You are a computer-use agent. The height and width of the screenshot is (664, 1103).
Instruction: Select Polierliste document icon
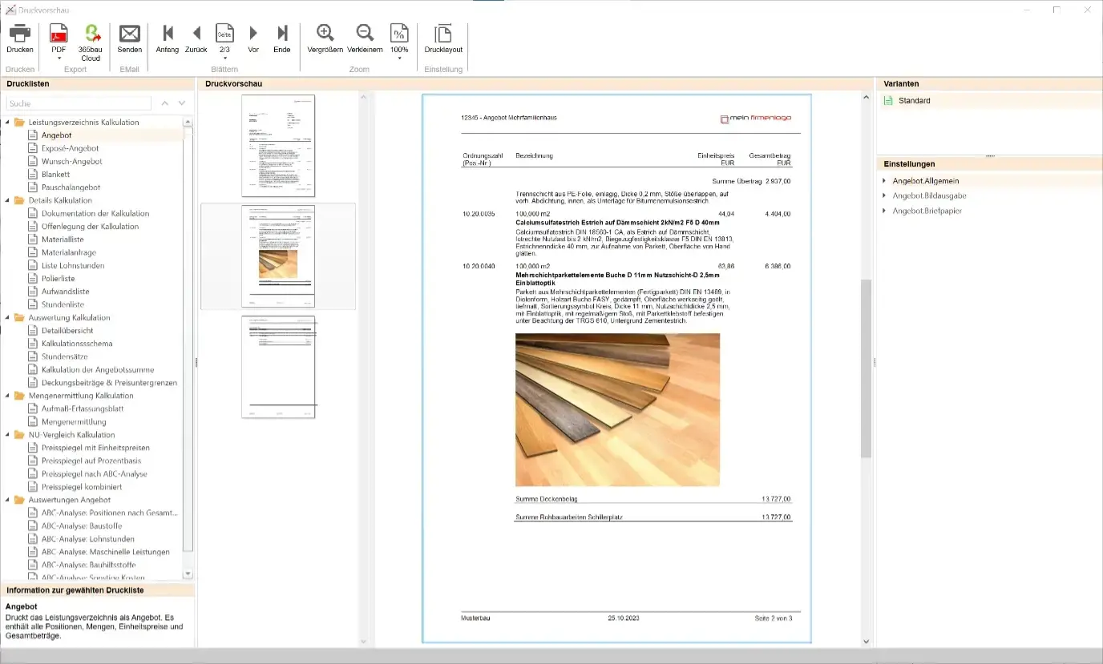point(33,279)
